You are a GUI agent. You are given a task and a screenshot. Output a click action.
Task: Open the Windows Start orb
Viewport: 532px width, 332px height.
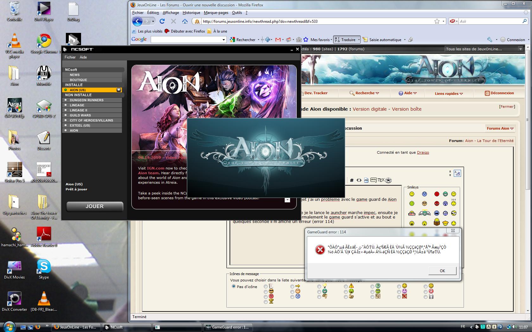(x=9, y=327)
